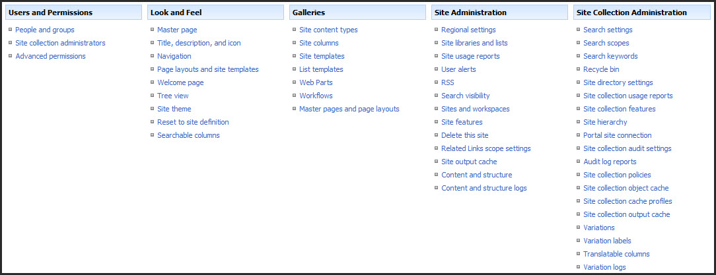716x275 pixels.
Task: Open People and groups link
Action: coord(45,30)
